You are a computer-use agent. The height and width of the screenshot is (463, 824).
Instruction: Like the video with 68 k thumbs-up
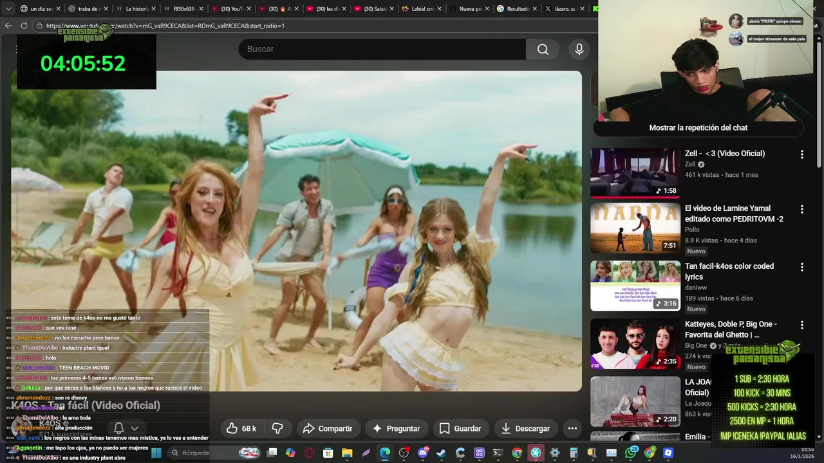tap(241, 428)
